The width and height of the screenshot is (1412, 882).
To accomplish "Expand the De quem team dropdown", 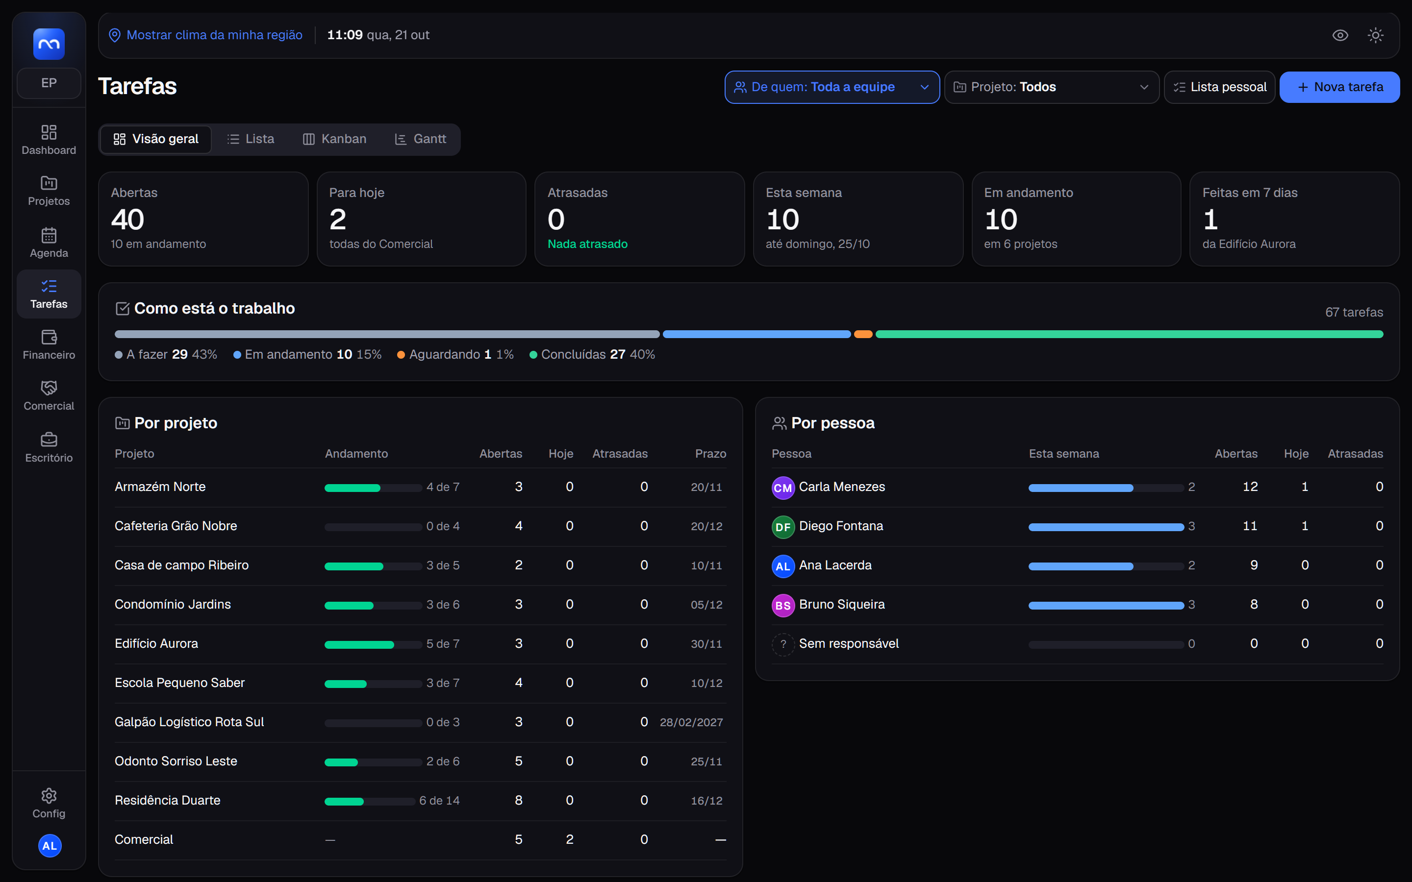I will (832, 87).
